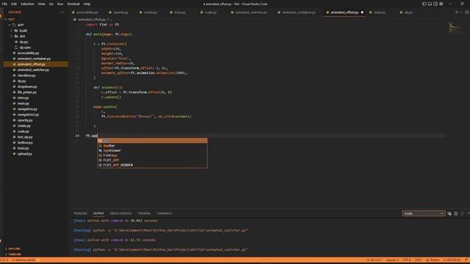Screen dimensions: 470x264
Task: Click Python icon beside todo.py
Action: (x=14, y=148)
